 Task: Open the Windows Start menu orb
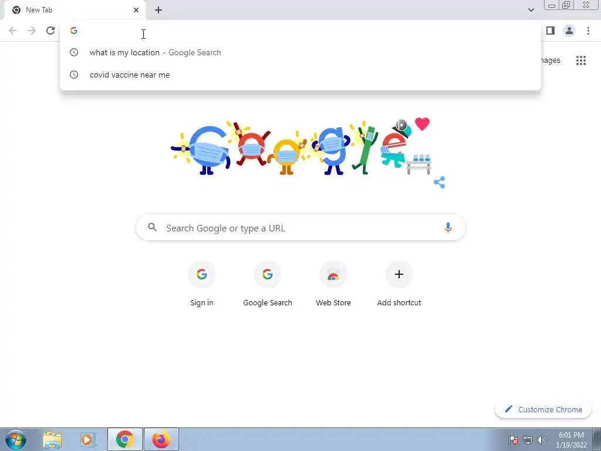click(16, 440)
